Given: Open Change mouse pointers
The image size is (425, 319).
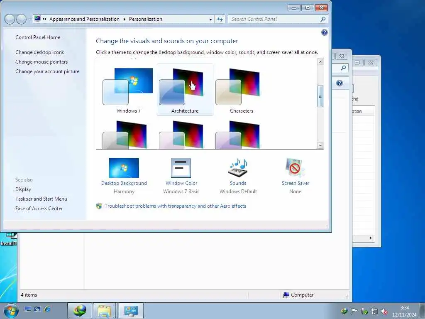Looking at the screenshot, I should (42, 62).
